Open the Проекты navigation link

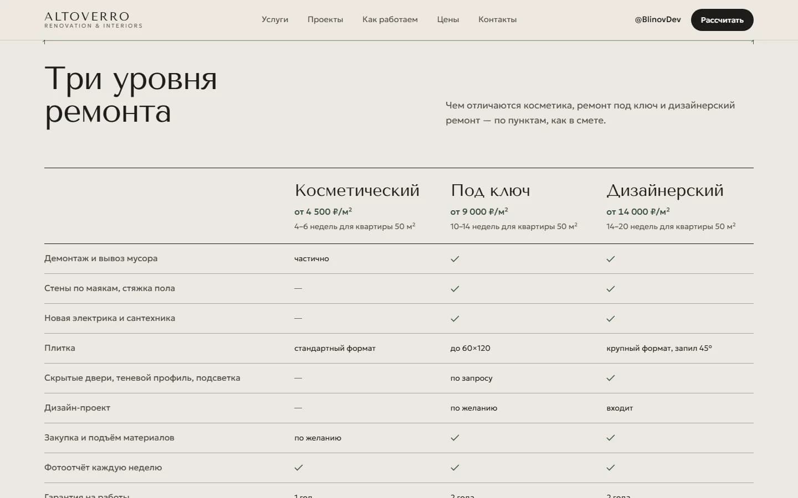[325, 19]
